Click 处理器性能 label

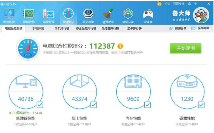(25, 118)
